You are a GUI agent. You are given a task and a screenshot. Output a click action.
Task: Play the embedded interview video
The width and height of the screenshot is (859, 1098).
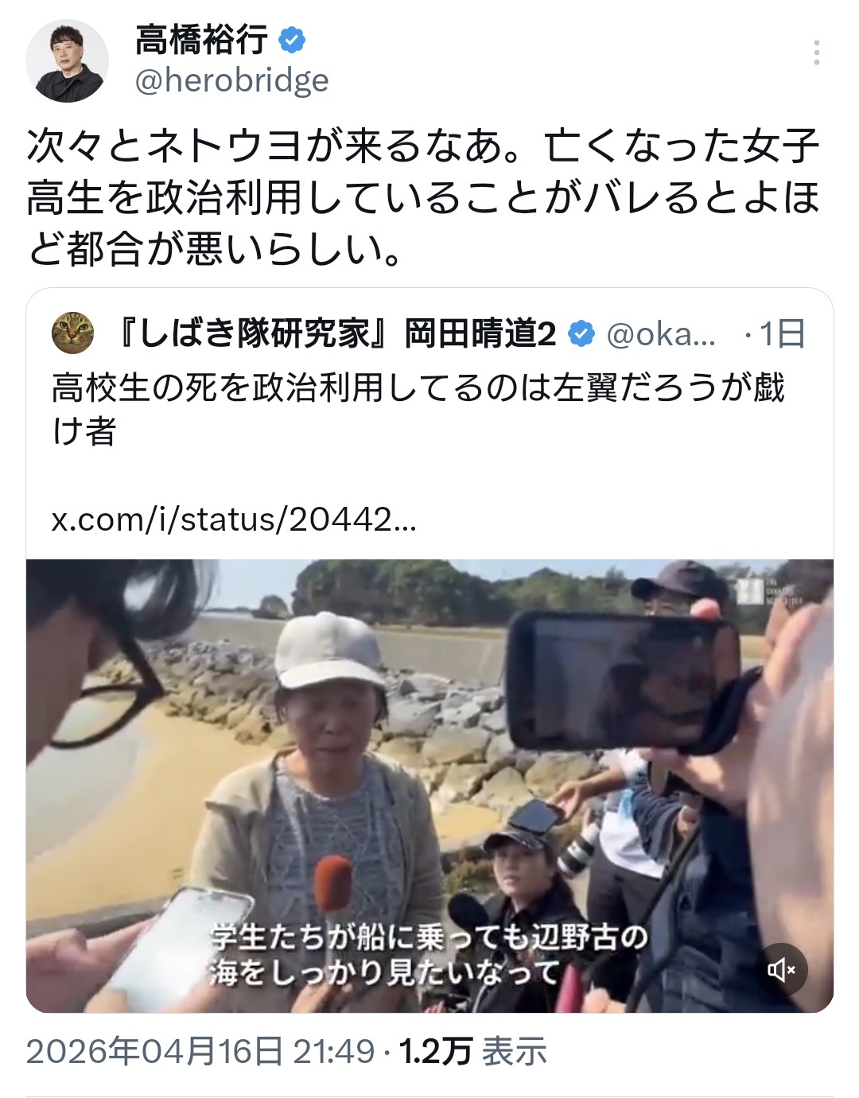(429, 786)
